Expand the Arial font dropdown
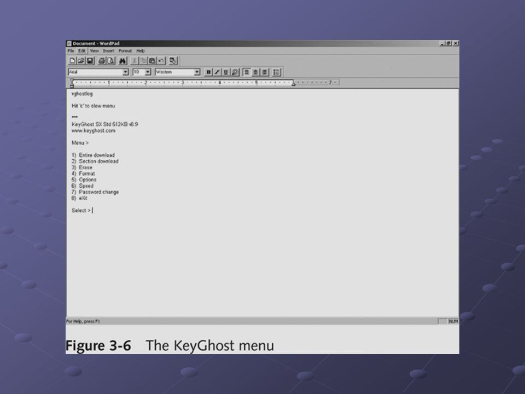The width and height of the screenshot is (525, 394). coord(125,72)
